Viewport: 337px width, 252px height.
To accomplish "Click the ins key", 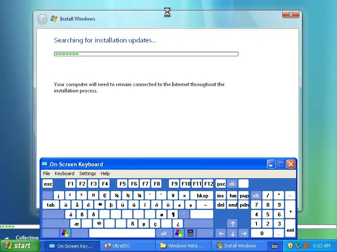I will (x=220, y=195).
